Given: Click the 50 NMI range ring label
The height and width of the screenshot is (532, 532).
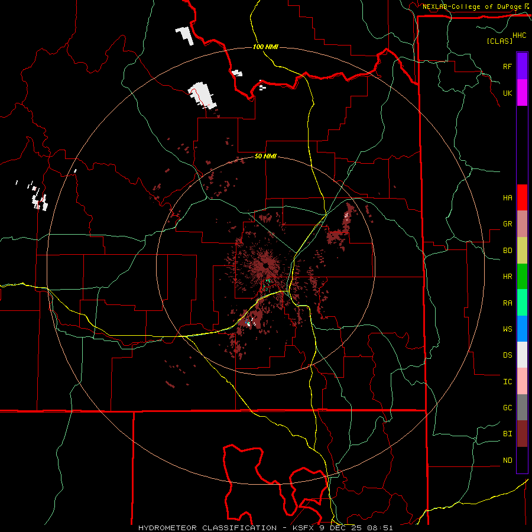Looking at the screenshot, I should tap(265, 156).
